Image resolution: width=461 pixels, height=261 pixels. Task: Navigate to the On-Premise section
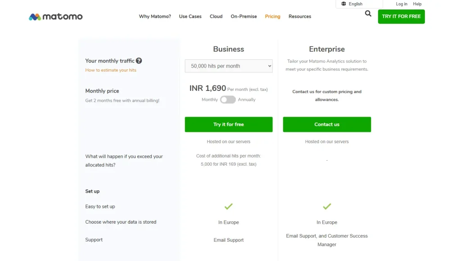(244, 16)
